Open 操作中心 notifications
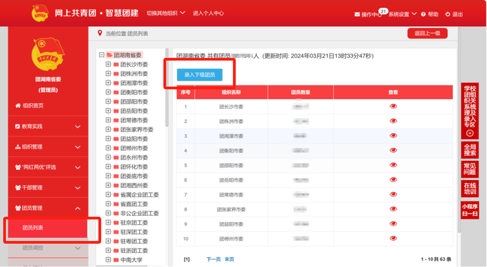Image resolution: width=487 pixels, height=267 pixels. tap(371, 15)
